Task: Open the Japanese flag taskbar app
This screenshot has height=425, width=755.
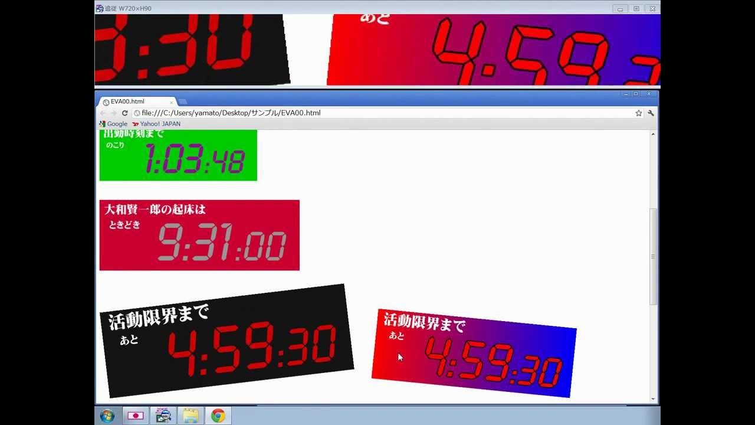Action: [136, 416]
